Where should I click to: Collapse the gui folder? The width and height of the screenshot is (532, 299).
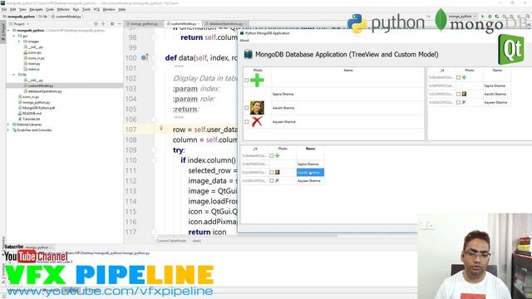tap(14, 36)
